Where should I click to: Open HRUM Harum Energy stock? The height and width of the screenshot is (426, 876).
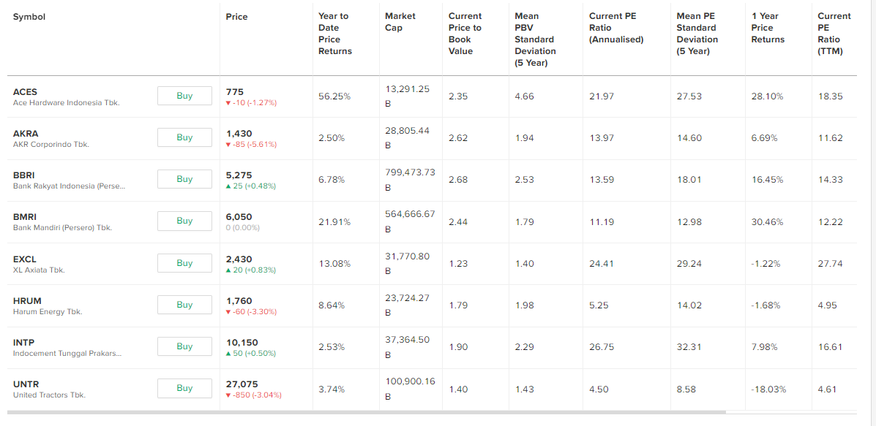pyautogui.click(x=48, y=305)
